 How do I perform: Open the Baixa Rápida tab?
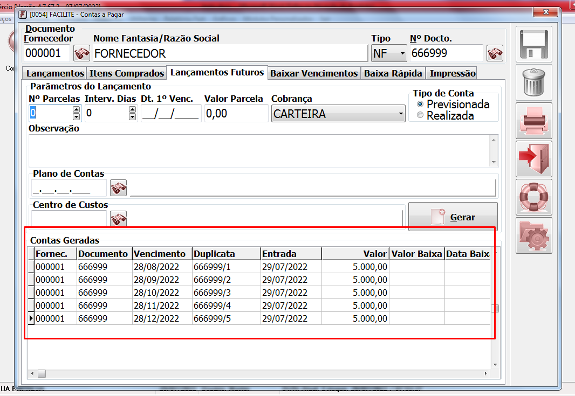(393, 73)
